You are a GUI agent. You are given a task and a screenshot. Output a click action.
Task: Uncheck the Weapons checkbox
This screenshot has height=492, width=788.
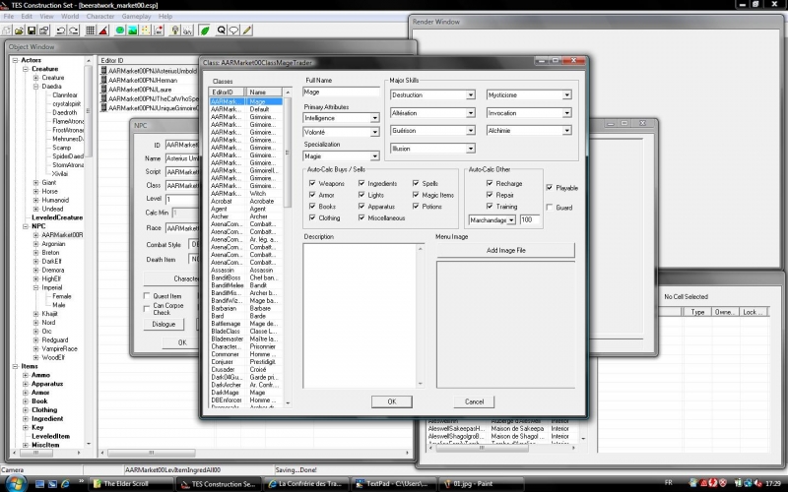312,183
